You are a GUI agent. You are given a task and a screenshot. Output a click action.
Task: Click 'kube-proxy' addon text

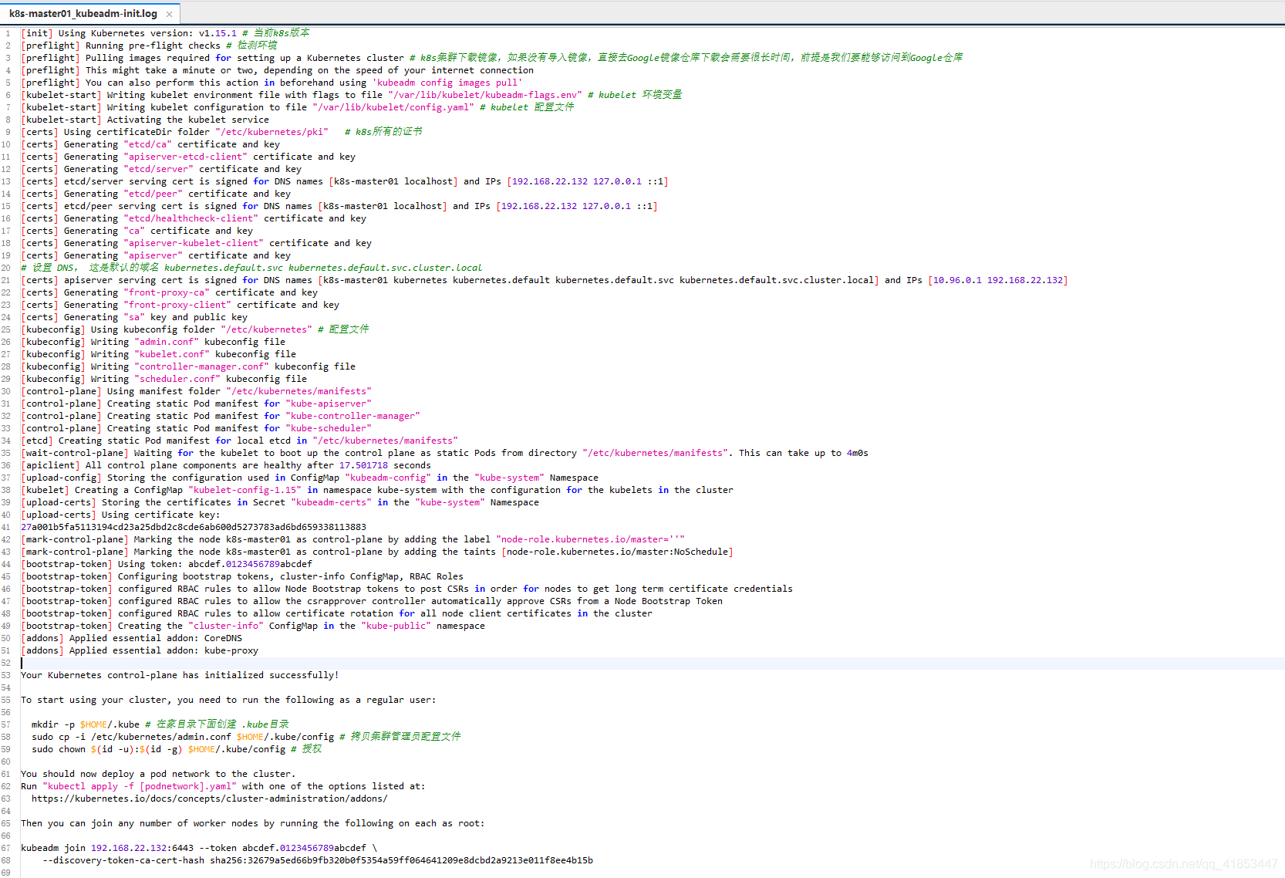(231, 650)
